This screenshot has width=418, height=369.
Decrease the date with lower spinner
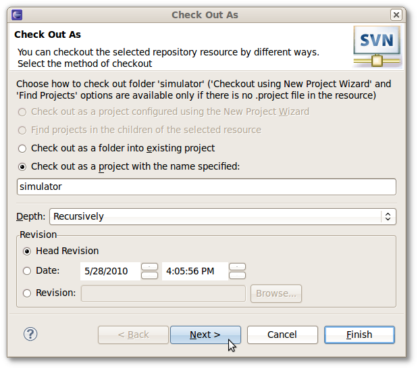149,275
